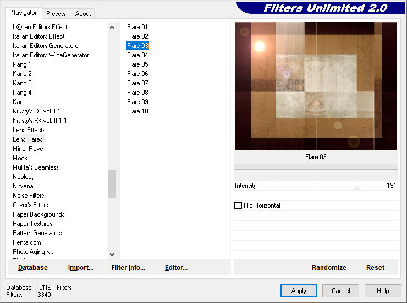Open Help
The height and width of the screenshot is (303, 407).
tap(383, 291)
